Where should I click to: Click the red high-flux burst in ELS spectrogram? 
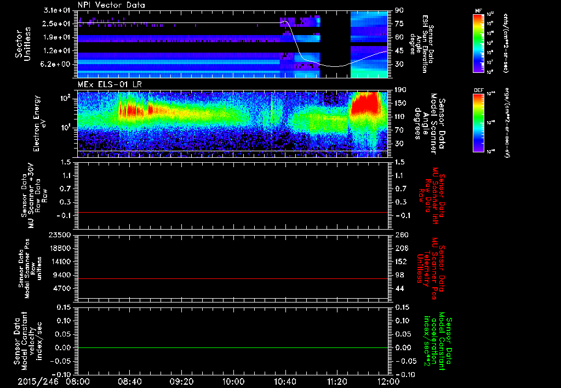(x=365, y=104)
